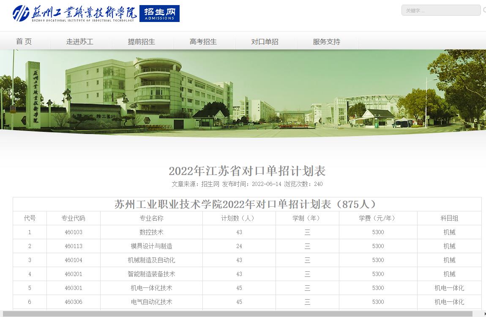This screenshot has height=317, width=486.
Task: Click the 智能制造装备技术 major name cell
Action: click(x=151, y=274)
